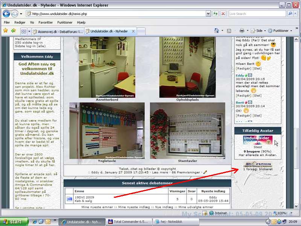
Task: Expand the address bar history dropdown
Action: point(208,14)
